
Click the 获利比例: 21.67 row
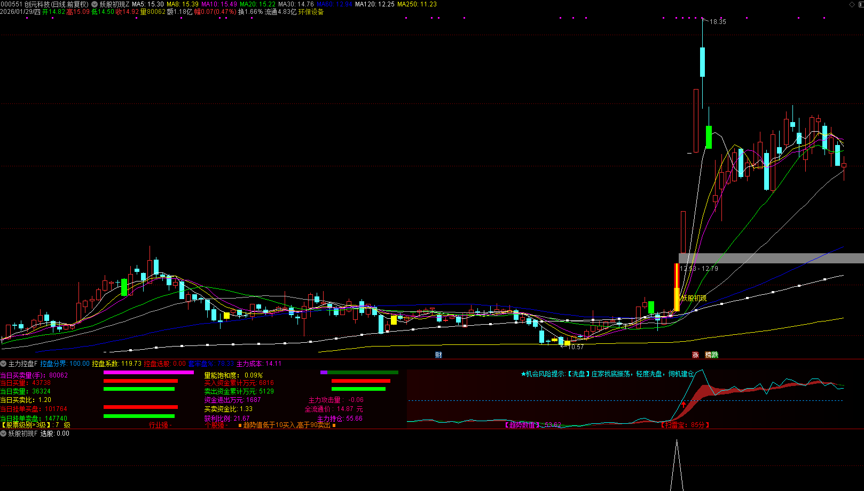click(x=227, y=418)
